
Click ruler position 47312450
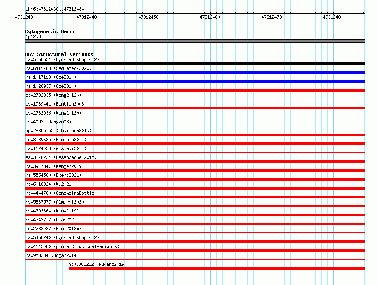(148, 17)
